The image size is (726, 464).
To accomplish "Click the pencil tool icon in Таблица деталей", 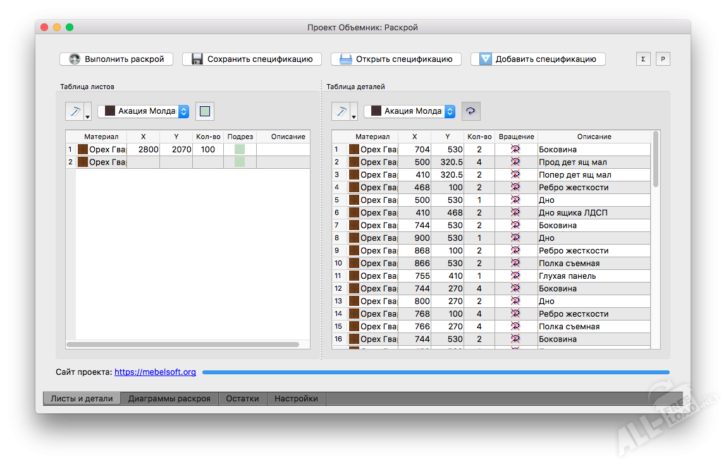I will pyautogui.click(x=341, y=111).
